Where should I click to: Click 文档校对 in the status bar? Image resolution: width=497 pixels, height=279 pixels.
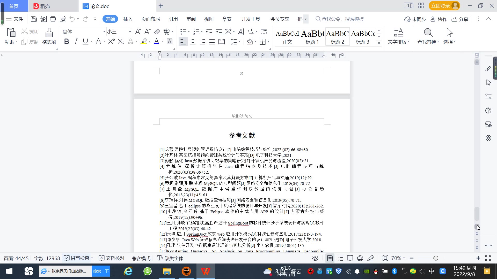pos(112,258)
